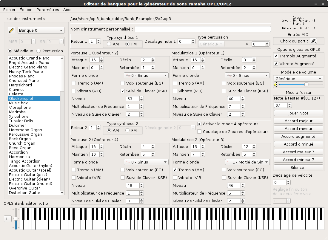Open the MIDI port chooser icon button
This screenshot has width=328, height=240.
point(313,41)
